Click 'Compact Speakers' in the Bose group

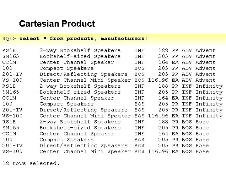pyautogui.click(x=67, y=140)
